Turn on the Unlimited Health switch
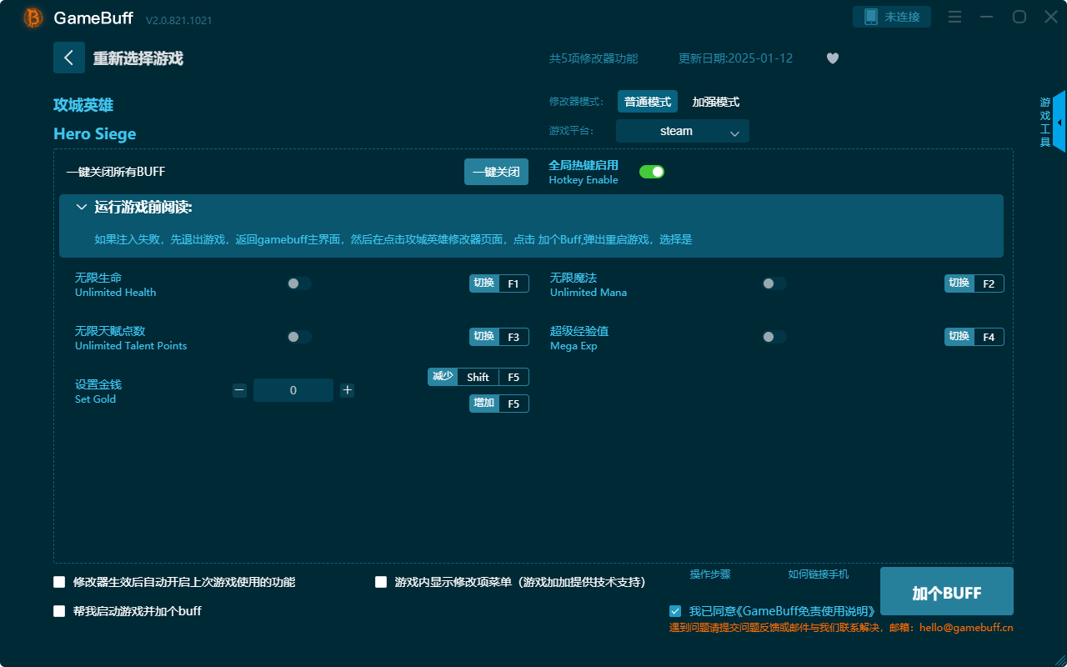 [x=298, y=283]
